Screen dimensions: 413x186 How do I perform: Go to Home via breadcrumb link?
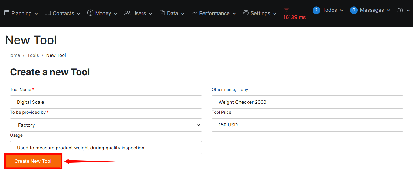click(x=14, y=55)
